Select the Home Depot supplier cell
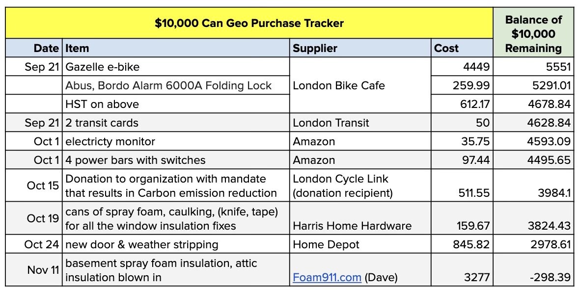 (326, 244)
